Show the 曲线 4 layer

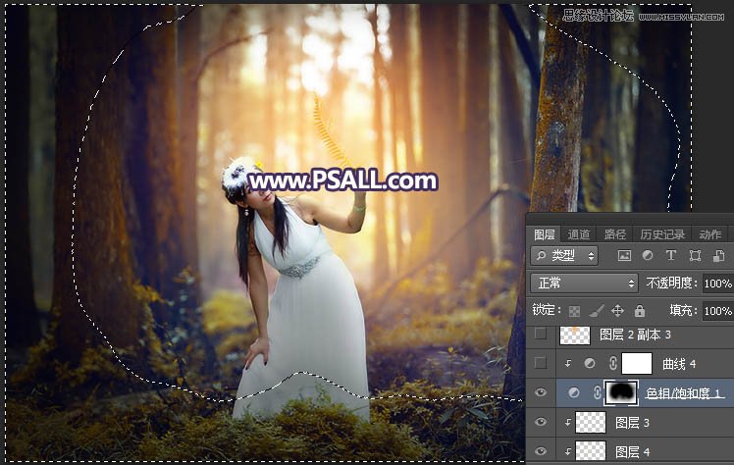point(541,363)
